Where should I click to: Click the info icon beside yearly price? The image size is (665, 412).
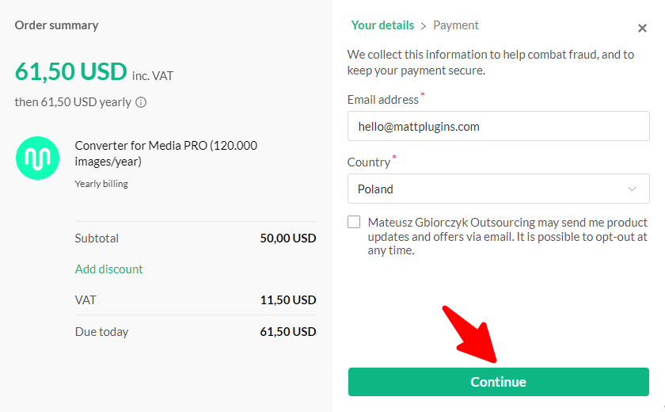coord(141,102)
